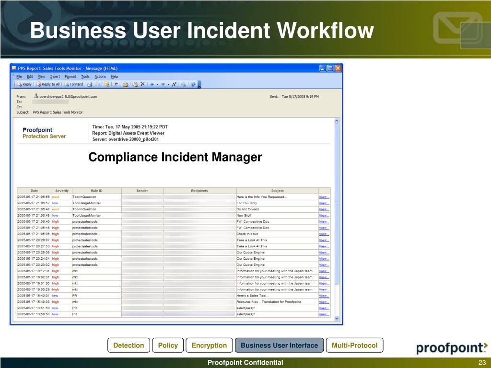This screenshot has height=368, width=491.
Task: Click the scroll up arrow of message body
Action: pyautogui.click(x=337, y=121)
